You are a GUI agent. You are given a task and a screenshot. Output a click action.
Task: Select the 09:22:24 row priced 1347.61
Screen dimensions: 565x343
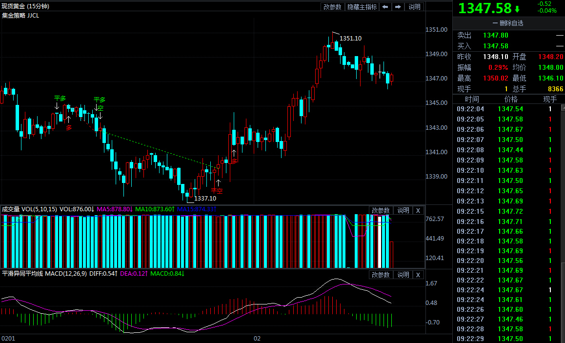click(x=506, y=300)
